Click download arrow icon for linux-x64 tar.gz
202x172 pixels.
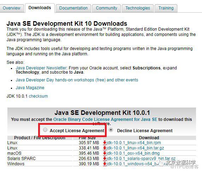(x=105, y=148)
